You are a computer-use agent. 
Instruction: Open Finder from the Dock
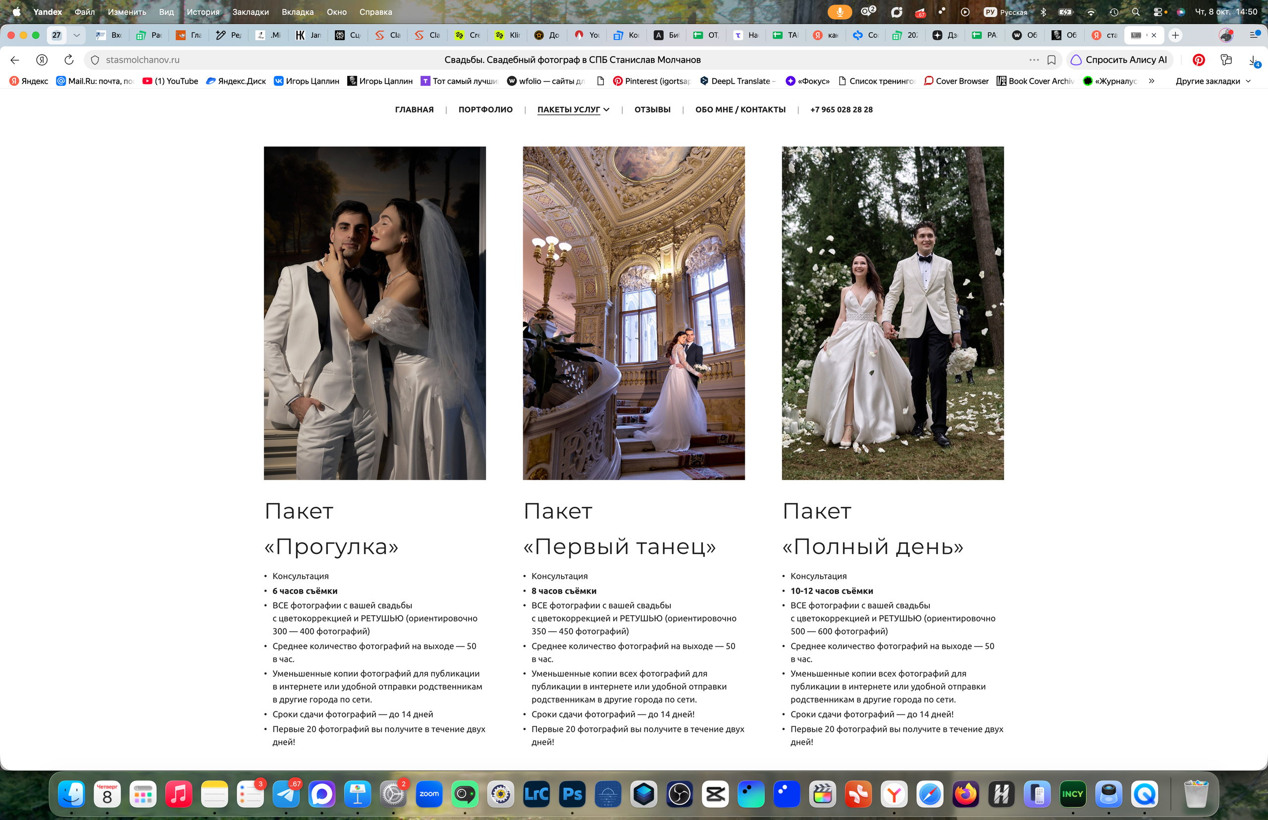[x=71, y=794]
